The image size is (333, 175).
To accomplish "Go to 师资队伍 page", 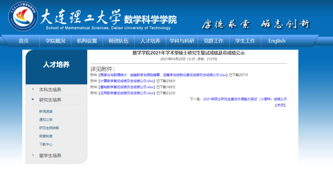I will pos(118,41).
